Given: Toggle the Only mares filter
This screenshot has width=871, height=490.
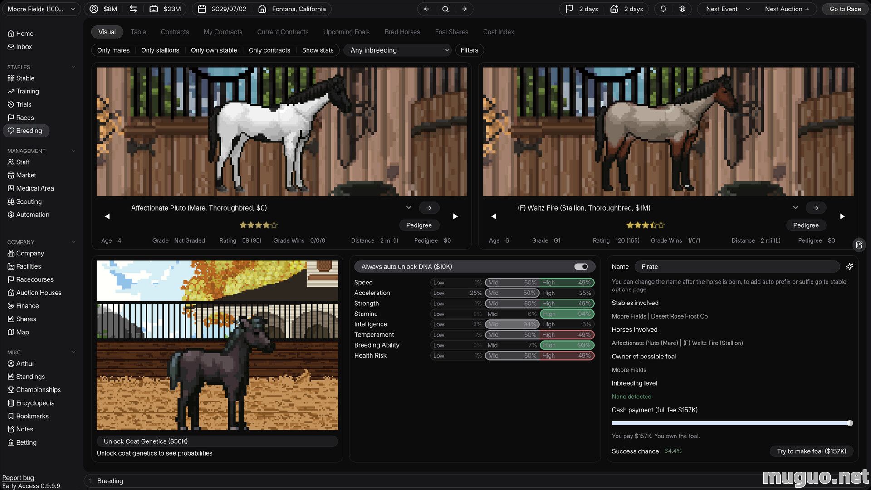Looking at the screenshot, I should (x=113, y=50).
